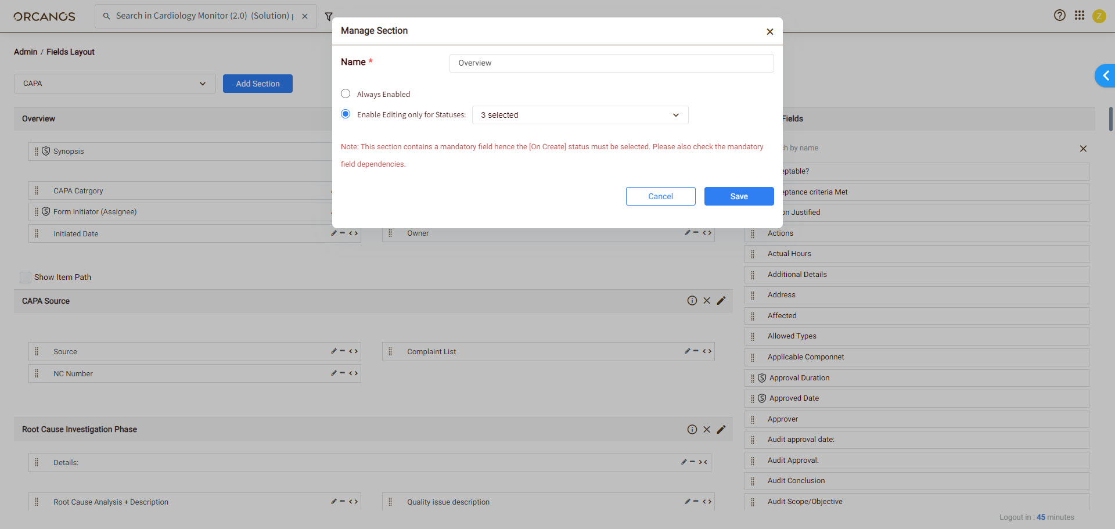
Task: Expand the blue side panel arrow
Action: [x=1105, y=75]
